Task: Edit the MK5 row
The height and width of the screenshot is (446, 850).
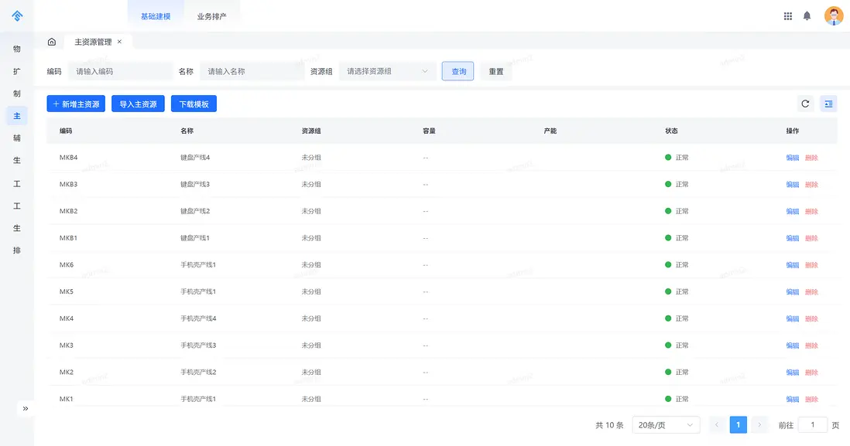Action: (793, 291)
